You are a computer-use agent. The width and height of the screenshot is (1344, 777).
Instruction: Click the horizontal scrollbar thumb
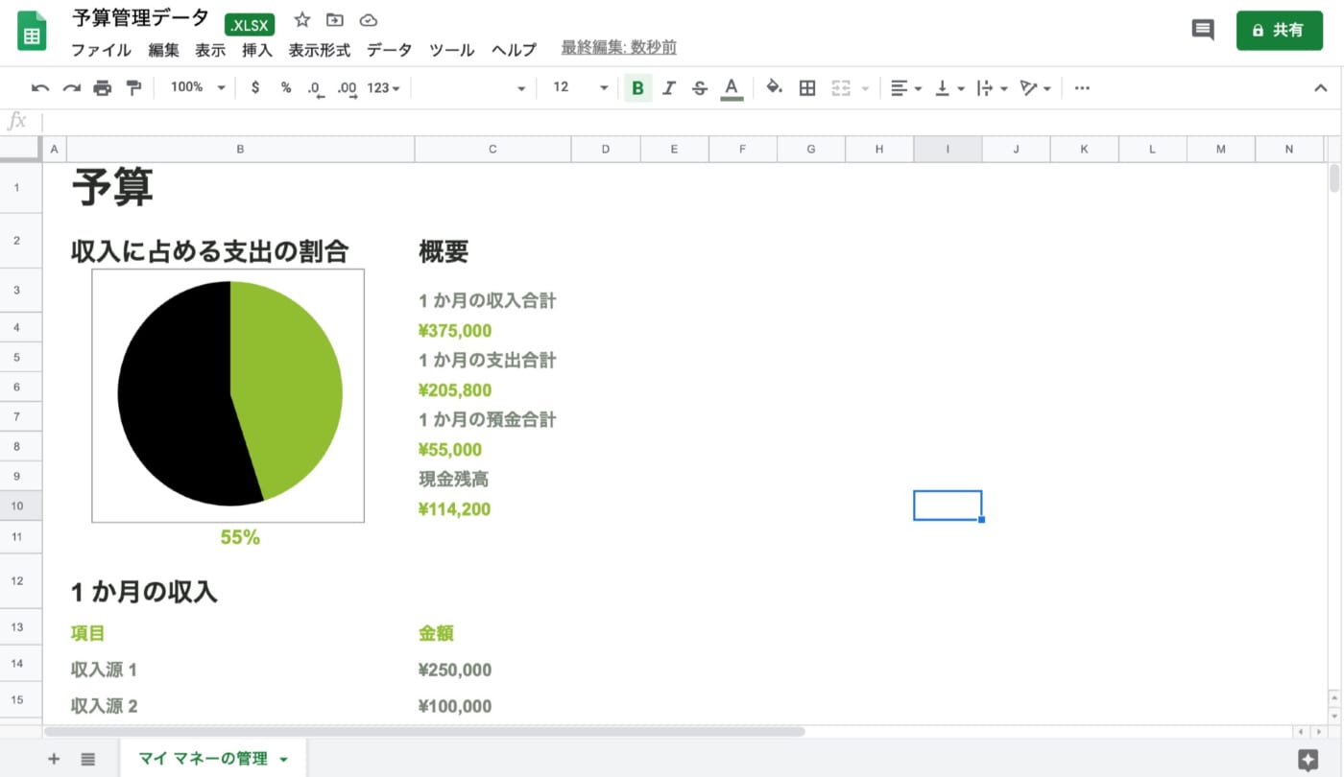pyautogui.click(x=424, y=731)
